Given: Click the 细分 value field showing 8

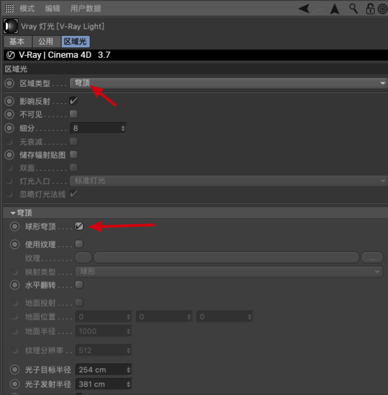Looking at the screenshot, I should (x=98, y=128).
